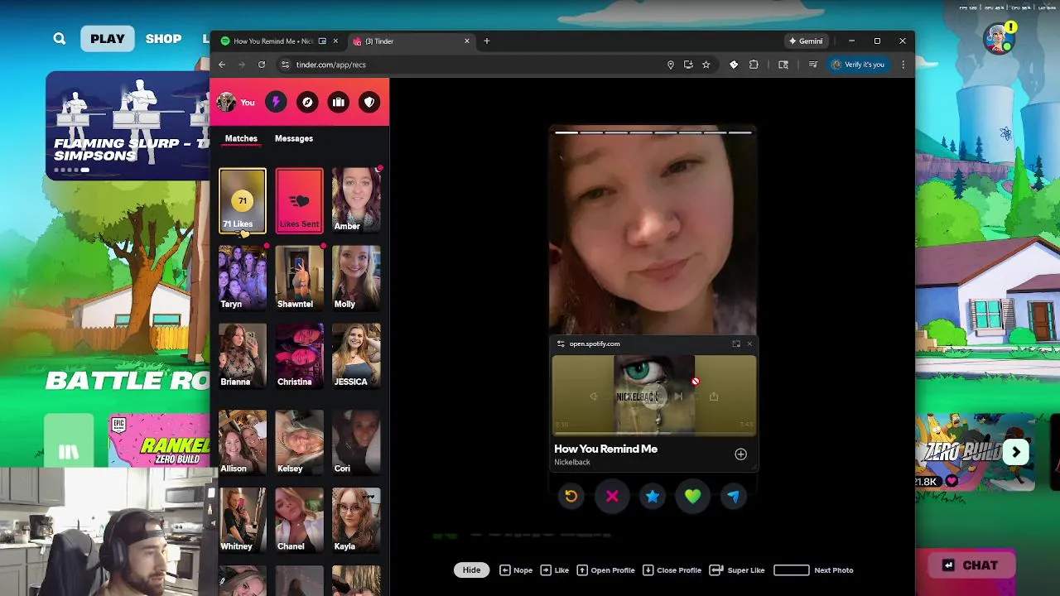Click the Spotify mini player share icon
This screenshot has height=596, width=1060.
tap(713, 397)
